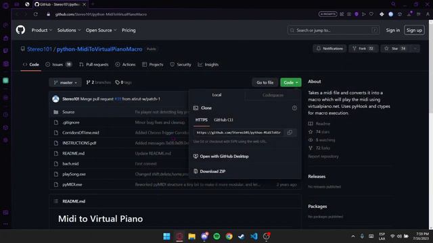Switch to the Codespaces tab
This screenshot has width=433, height=243.
[273, 95]
